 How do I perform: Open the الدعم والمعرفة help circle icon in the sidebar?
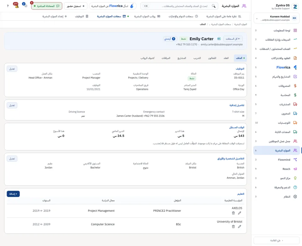coord(295,187)
